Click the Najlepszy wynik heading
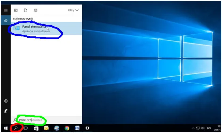 click(23, 19)
